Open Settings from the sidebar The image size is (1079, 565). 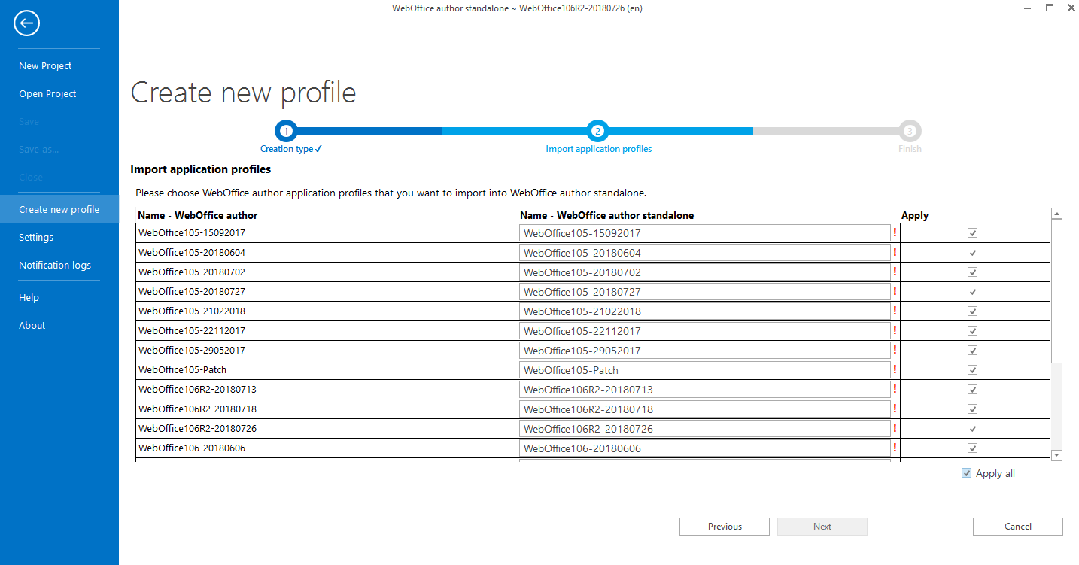coord(35,237)
